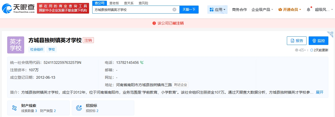Image resolution: width=335 pixels, height=117 pixels.
Task: Click the 附近企业 nearby companies link
Action: 181,85
